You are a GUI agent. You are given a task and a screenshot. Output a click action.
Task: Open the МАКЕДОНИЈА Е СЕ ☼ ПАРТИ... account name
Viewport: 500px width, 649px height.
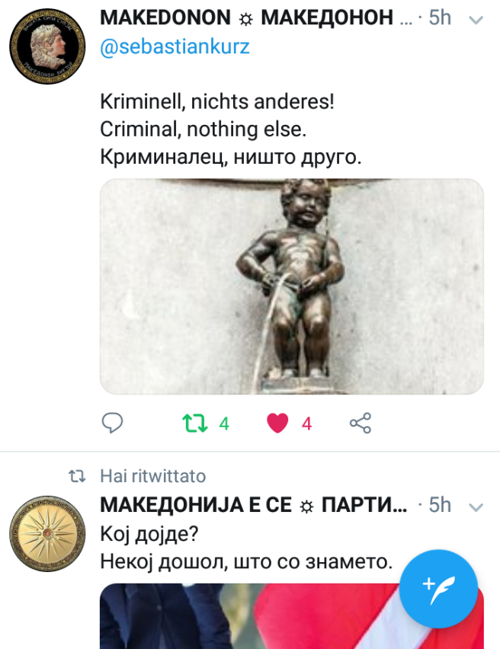(254, 505)
